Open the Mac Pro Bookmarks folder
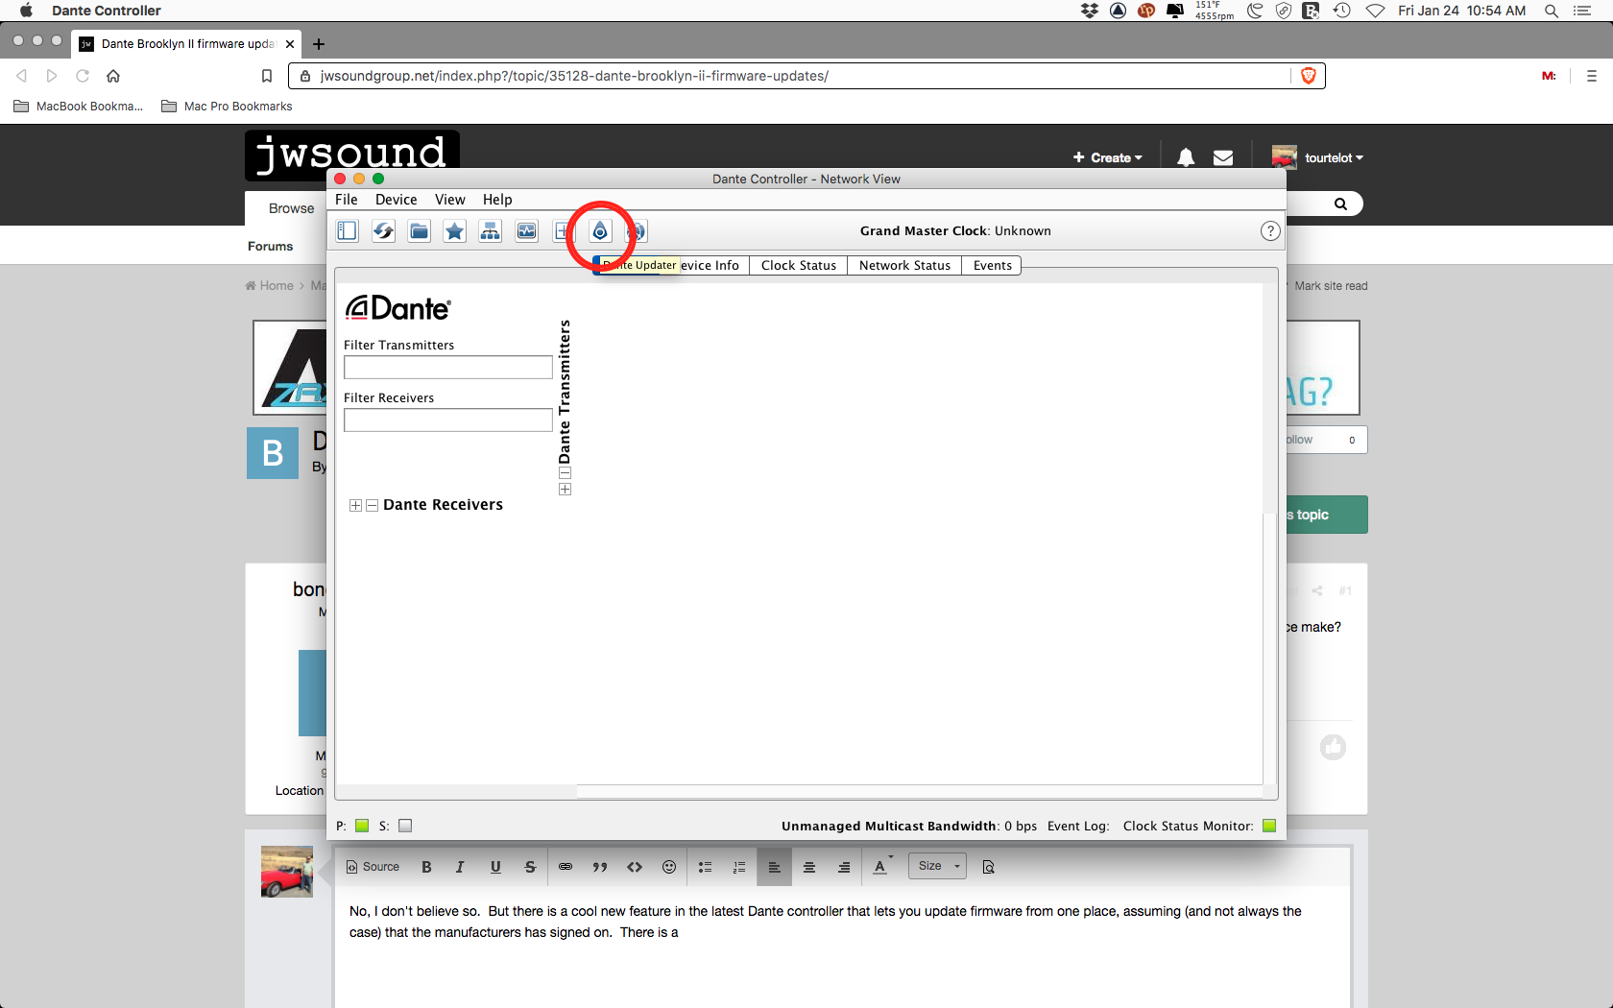Viewport: 1613px width, 1008px height. pyautogui.click(x=228, y=107)
